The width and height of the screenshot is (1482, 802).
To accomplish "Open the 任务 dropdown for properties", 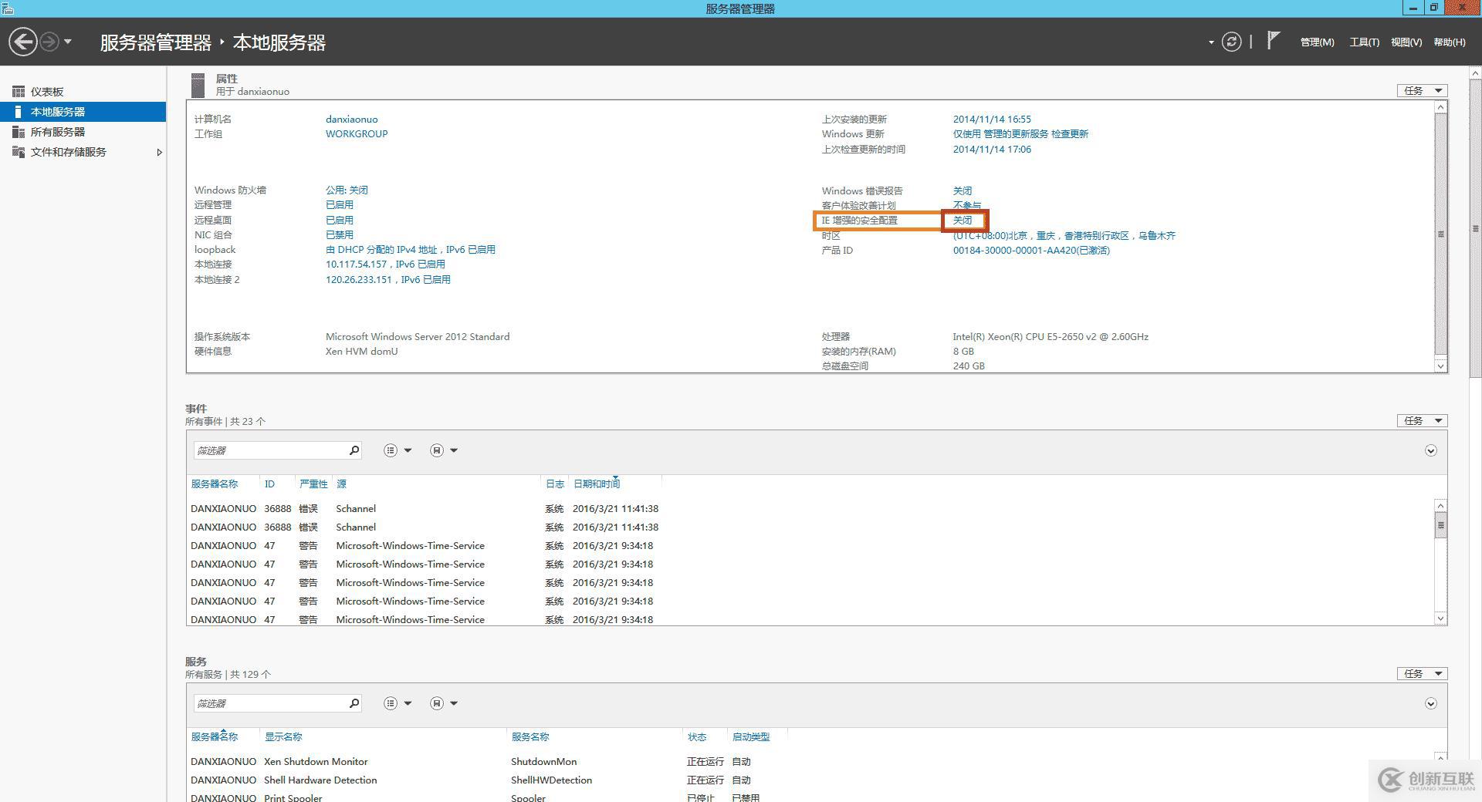I will (x=1422, y=91).
